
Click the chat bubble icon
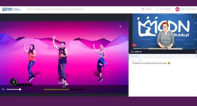click(x=132, y=56)
